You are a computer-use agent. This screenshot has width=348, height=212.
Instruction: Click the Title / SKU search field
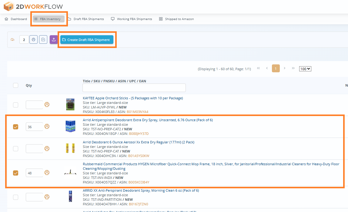pos(134,88)
